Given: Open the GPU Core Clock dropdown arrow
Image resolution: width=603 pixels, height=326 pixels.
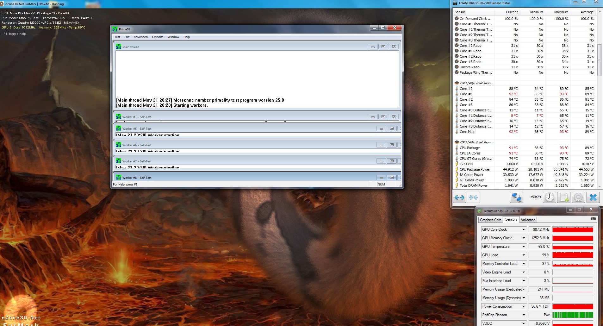Looking at the screenshot, I should tap(524, 229).
